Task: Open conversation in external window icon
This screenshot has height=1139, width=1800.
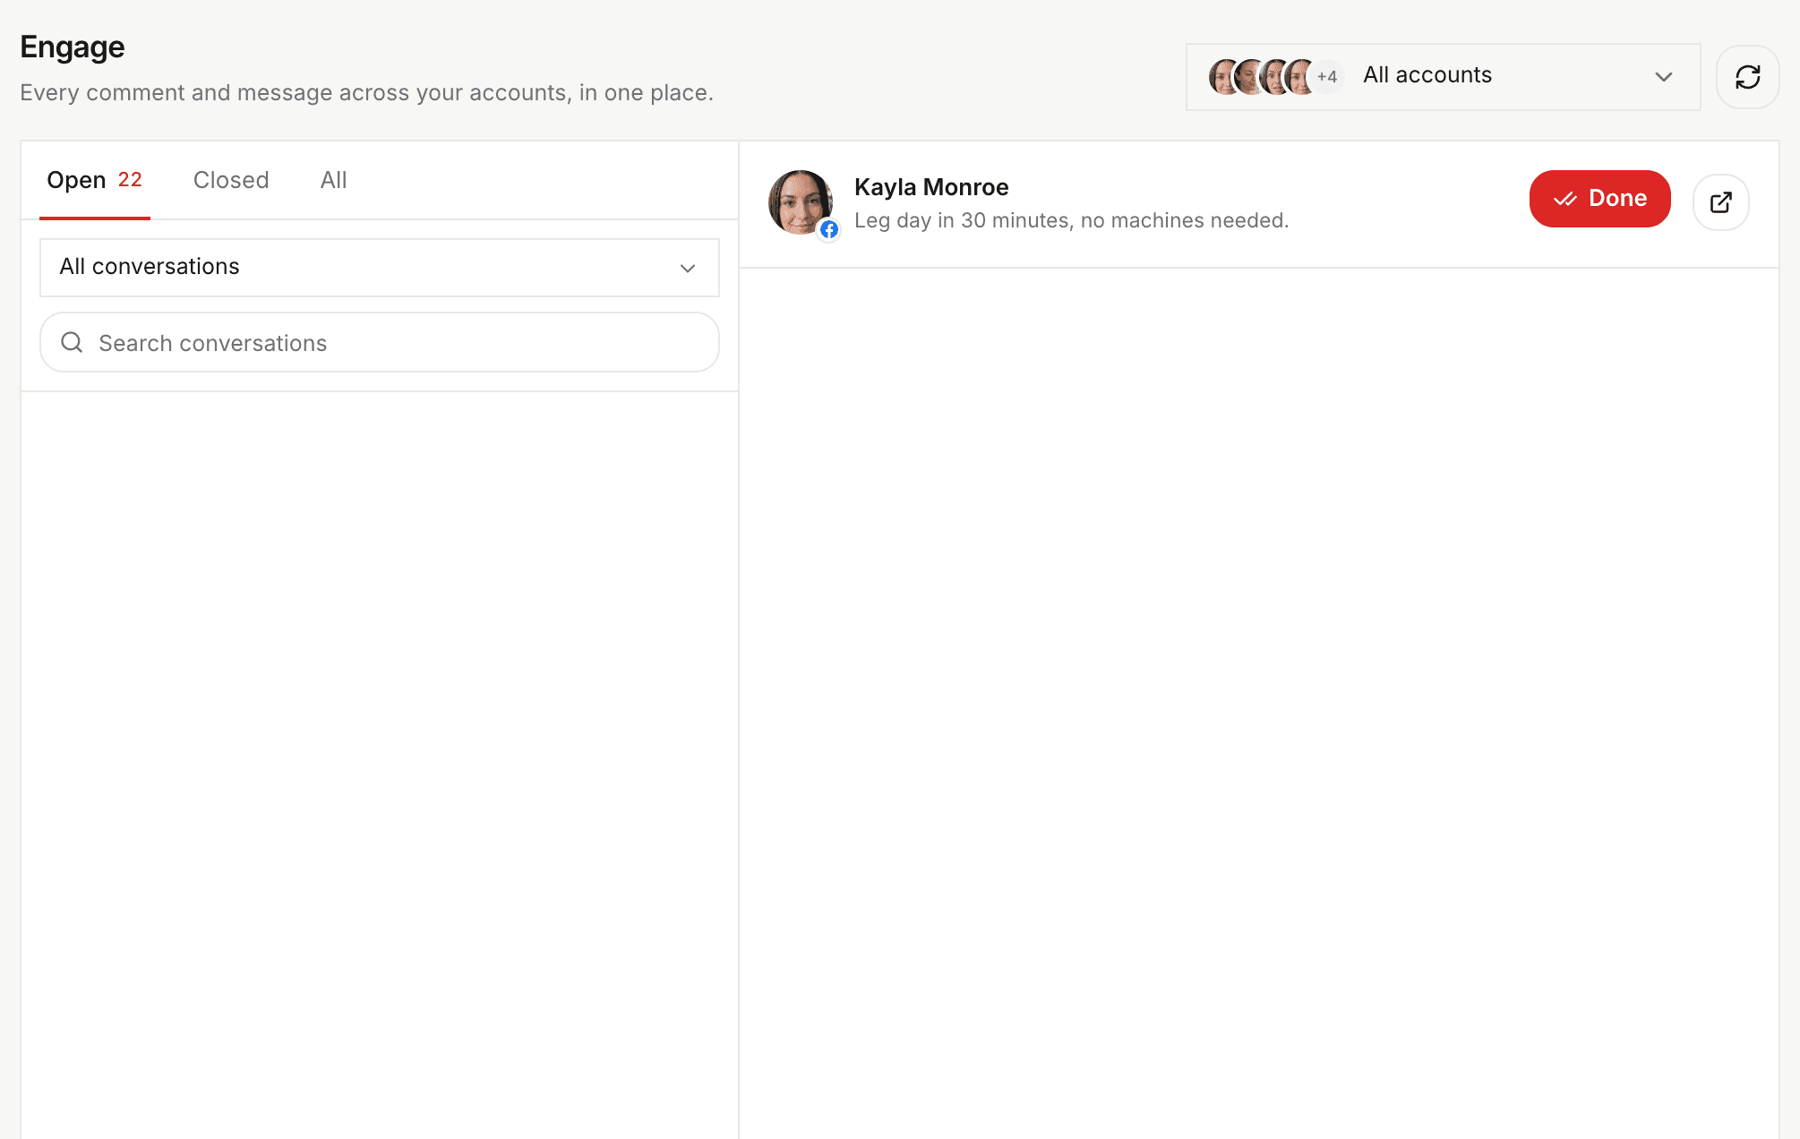Action: point(1720,202)
